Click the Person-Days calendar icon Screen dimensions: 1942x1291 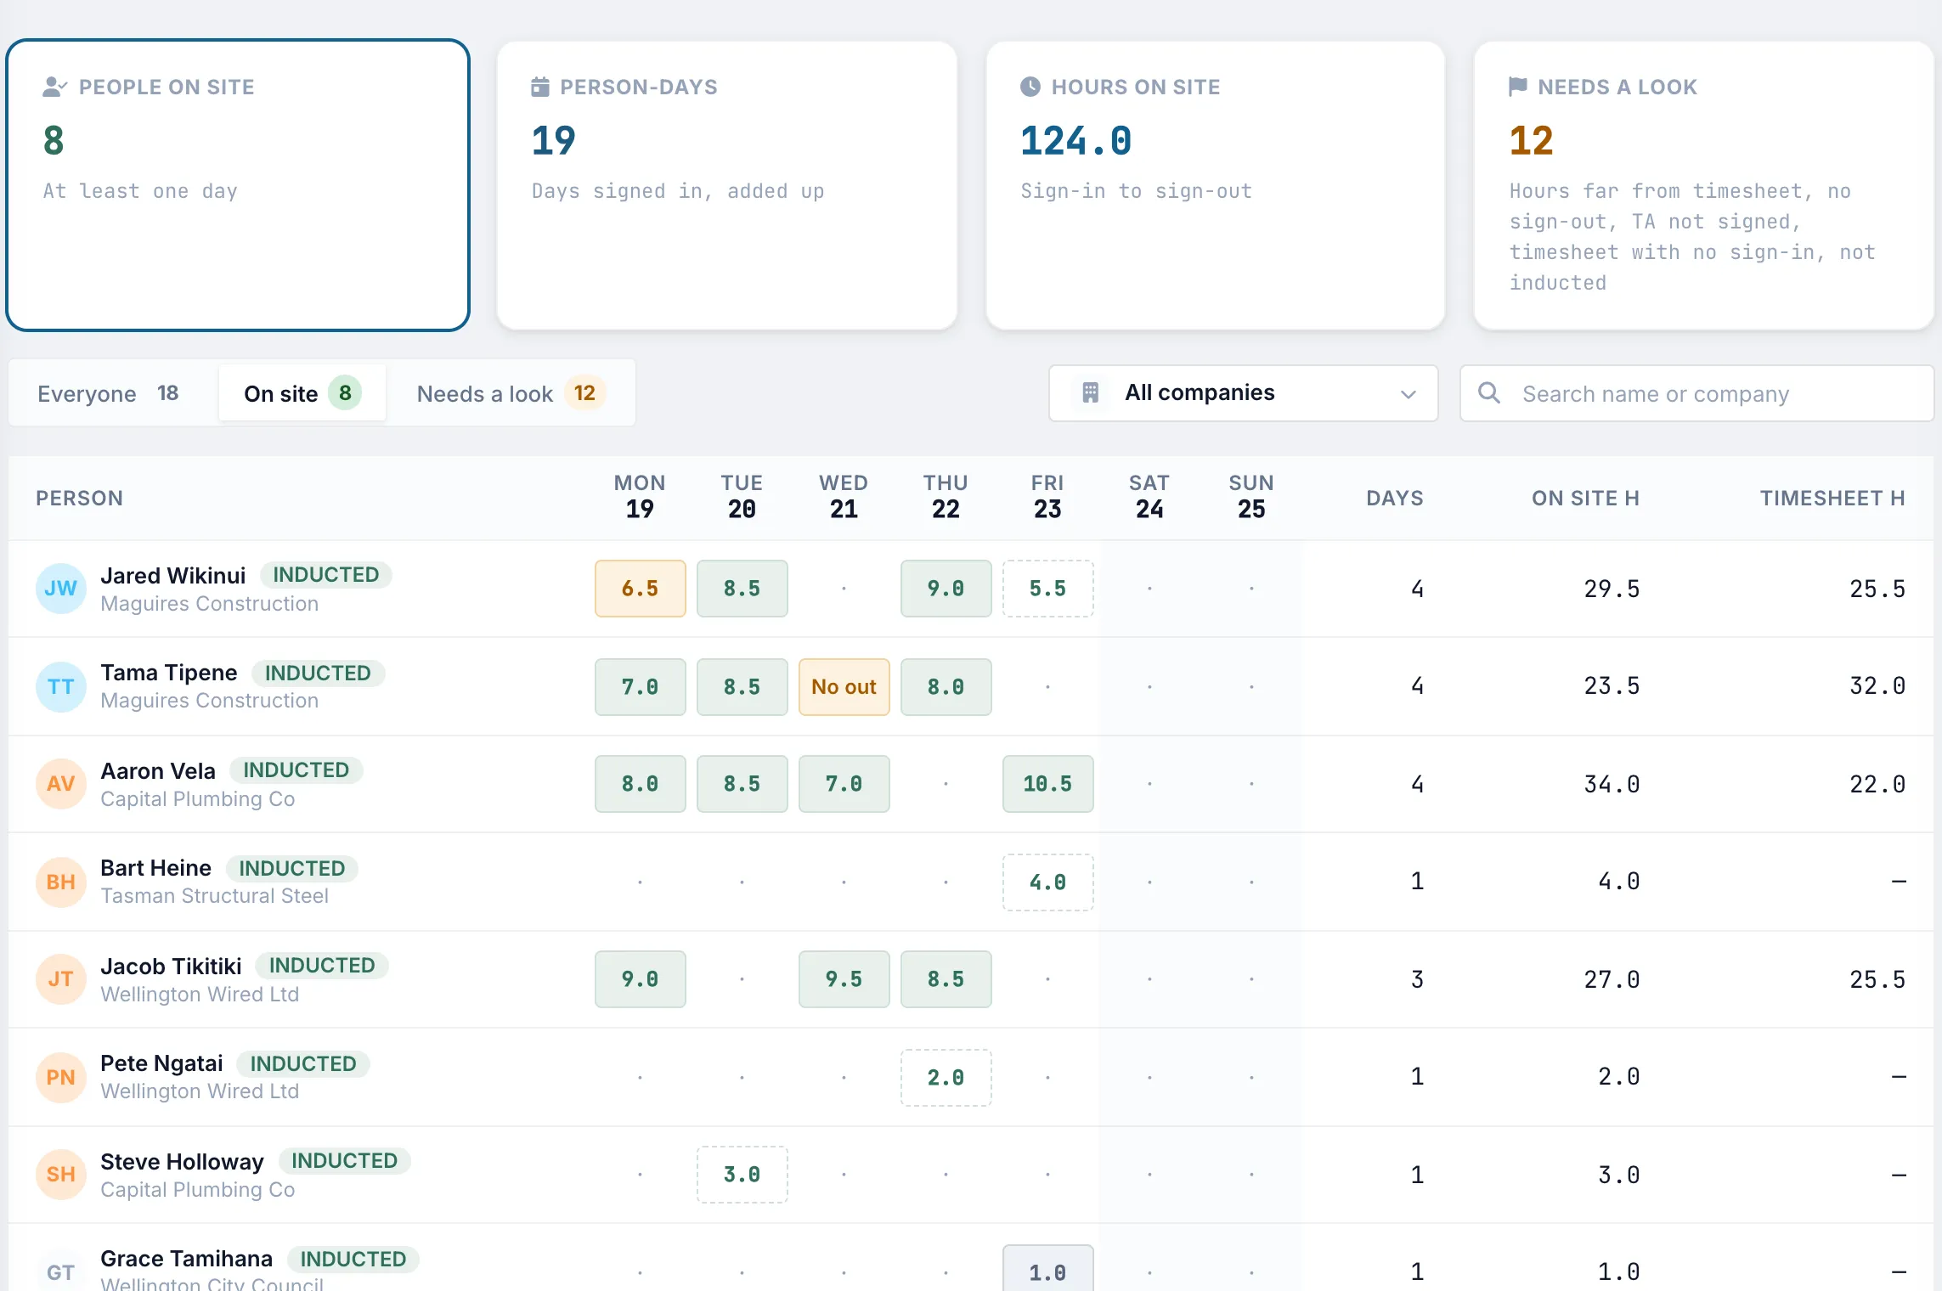coord(540,87)
